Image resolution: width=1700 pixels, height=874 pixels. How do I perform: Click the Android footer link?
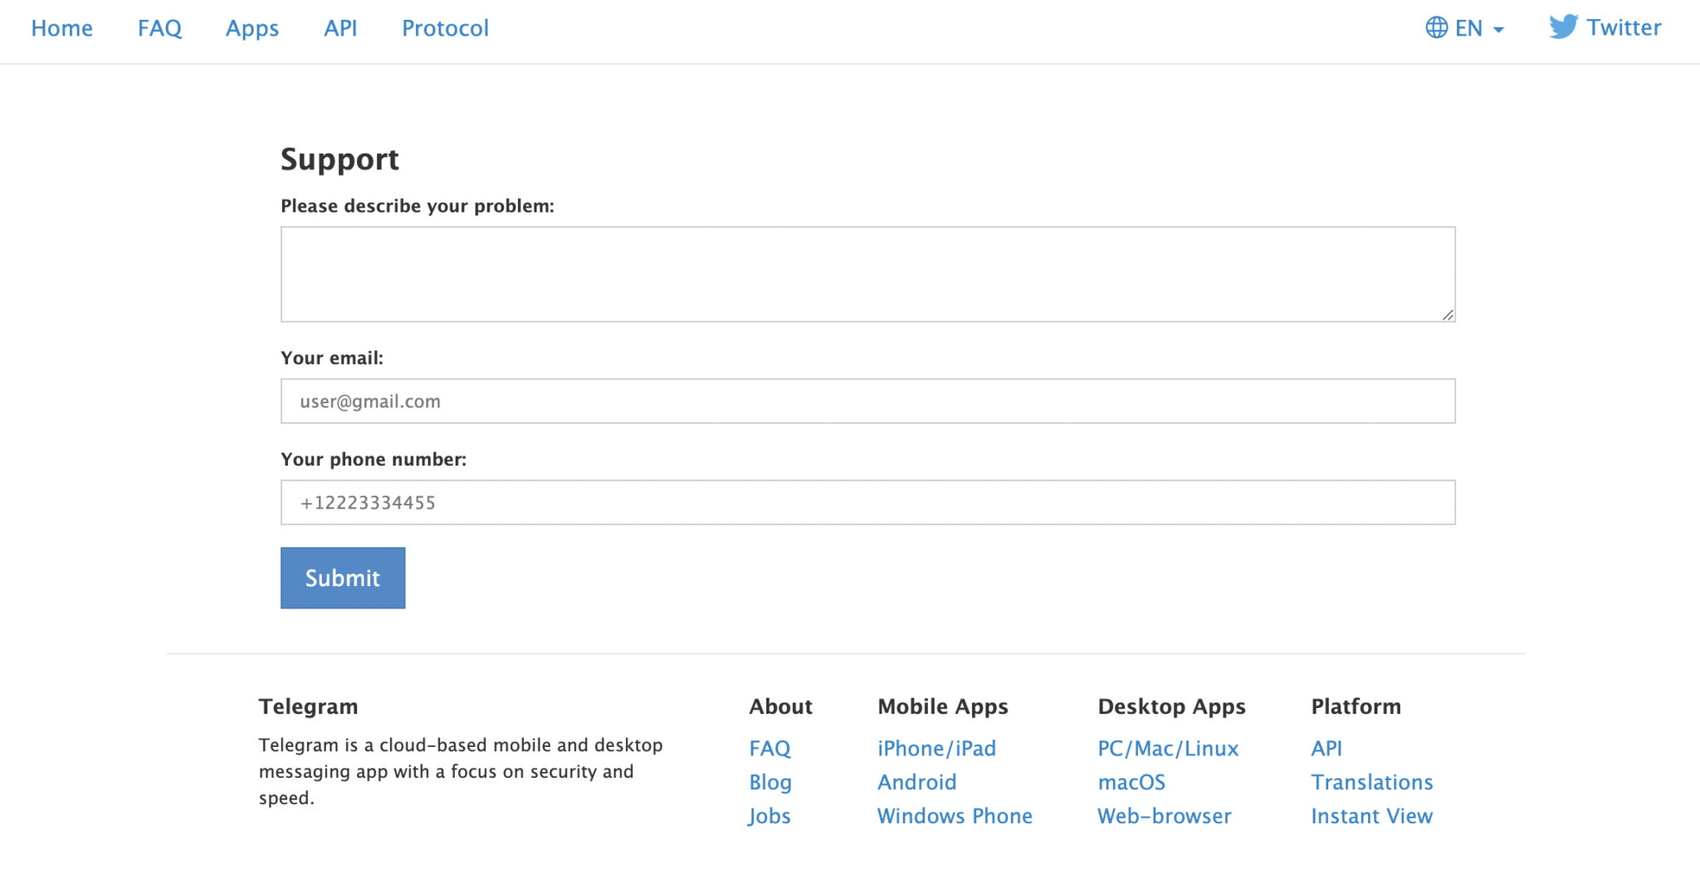pos(916,782)
